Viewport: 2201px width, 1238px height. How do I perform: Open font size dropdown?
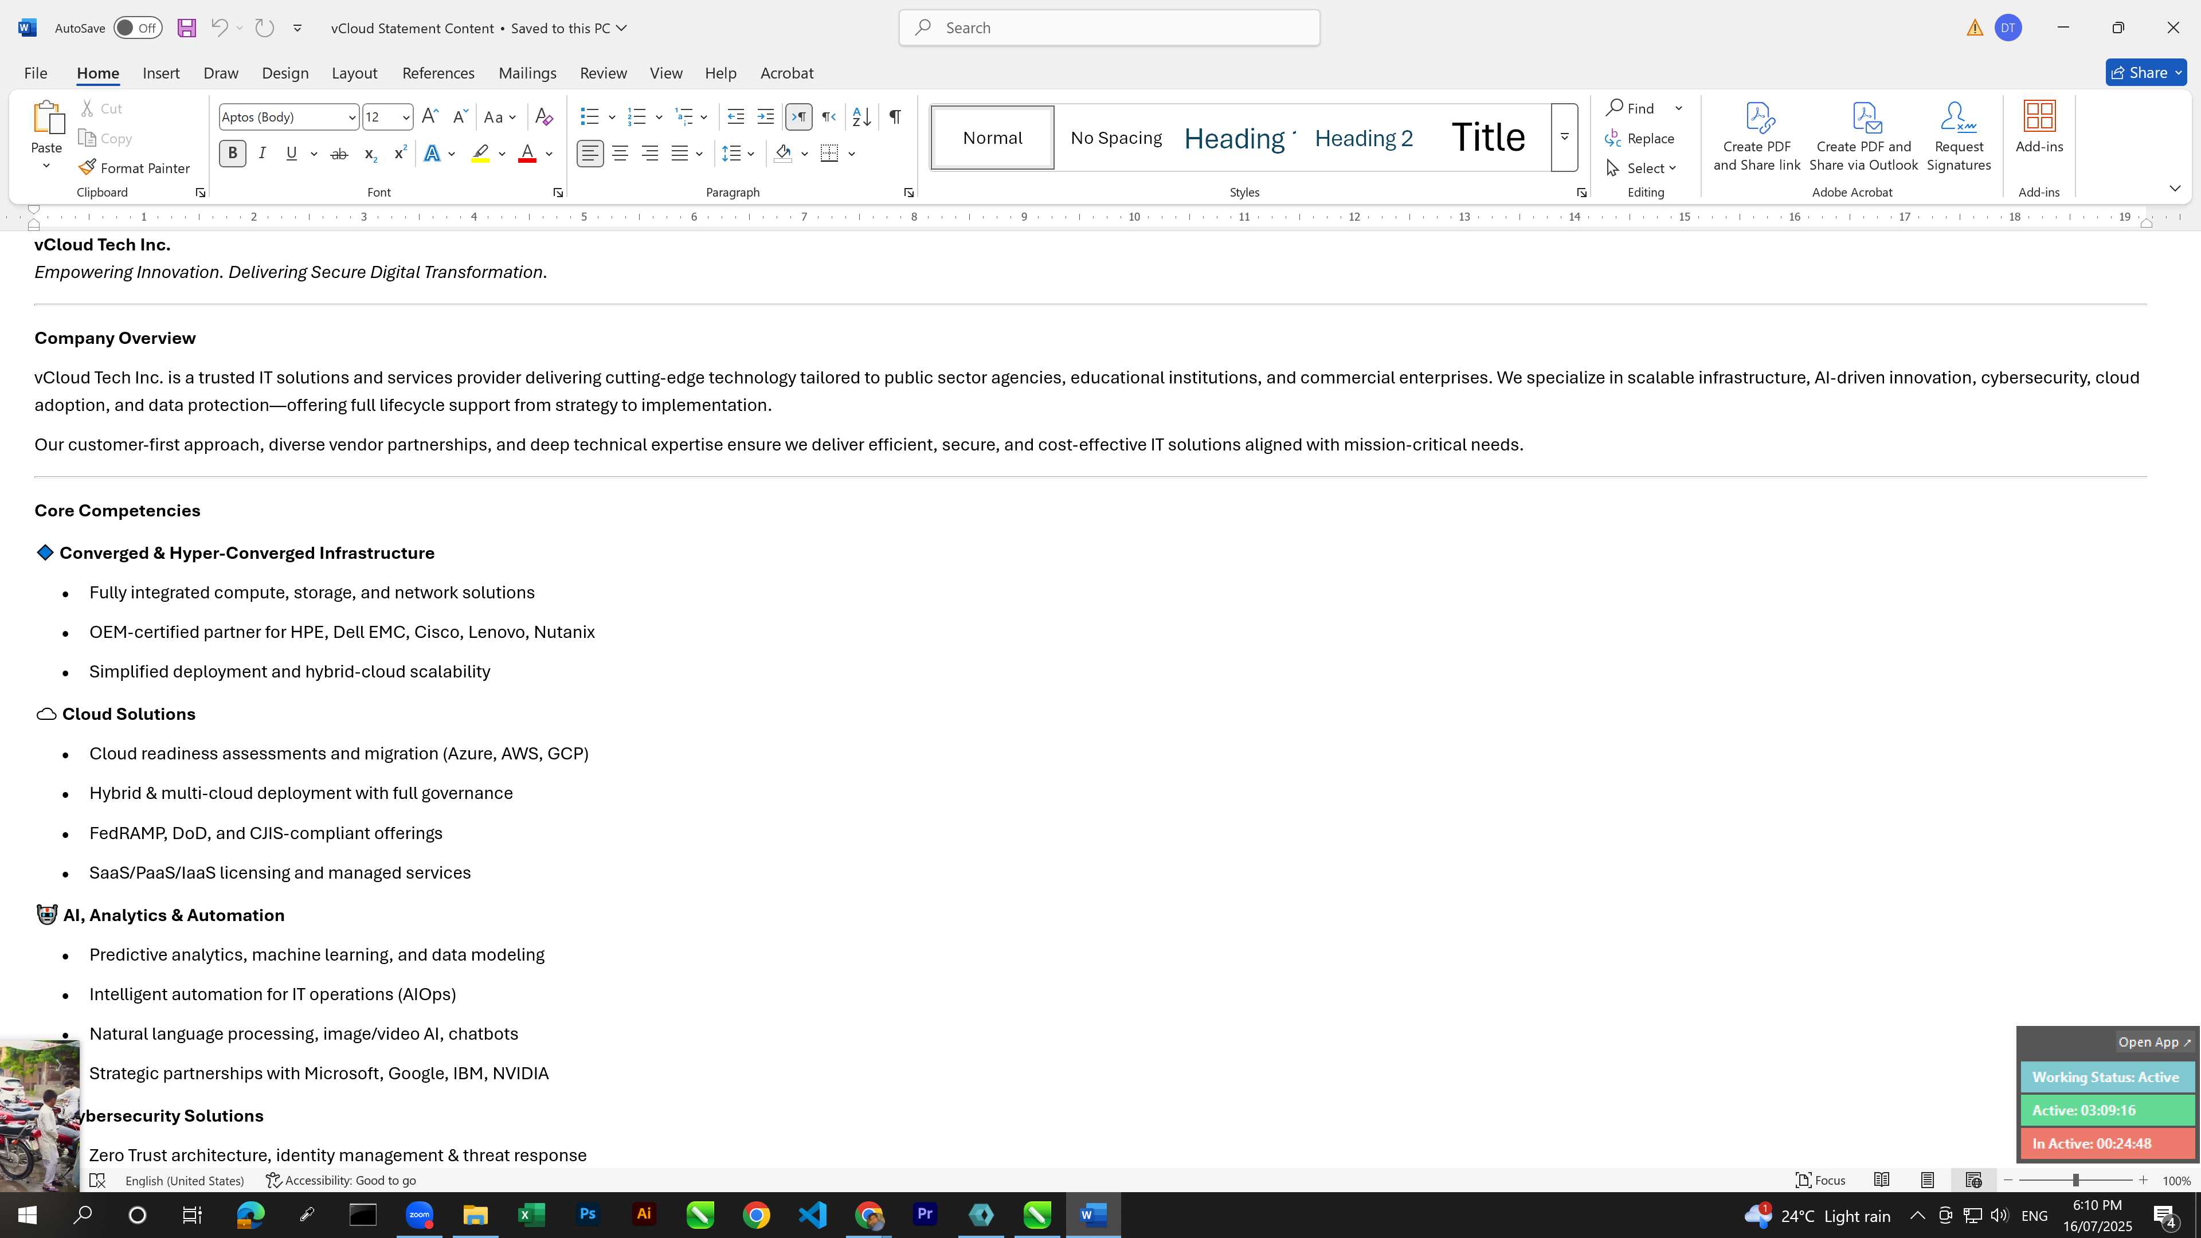click(x=406, y=118)
